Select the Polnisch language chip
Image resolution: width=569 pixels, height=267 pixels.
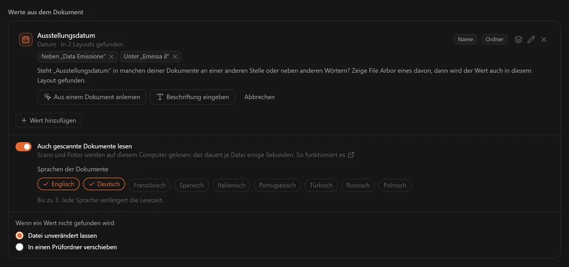click(395, 185)
